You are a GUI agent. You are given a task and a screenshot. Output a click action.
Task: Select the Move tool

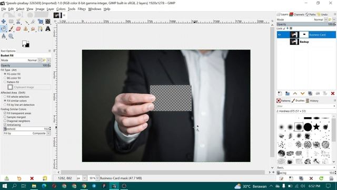click(4, 21)
